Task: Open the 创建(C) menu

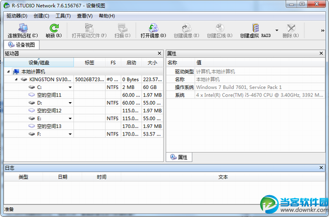Action: (42, 16)
